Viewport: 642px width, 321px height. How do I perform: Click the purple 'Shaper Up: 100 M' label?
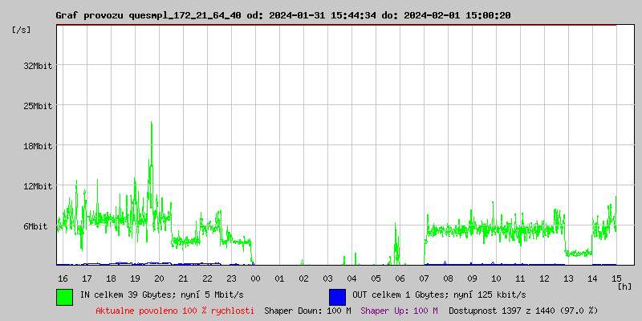pyautogui.click(x=399, y=311)
